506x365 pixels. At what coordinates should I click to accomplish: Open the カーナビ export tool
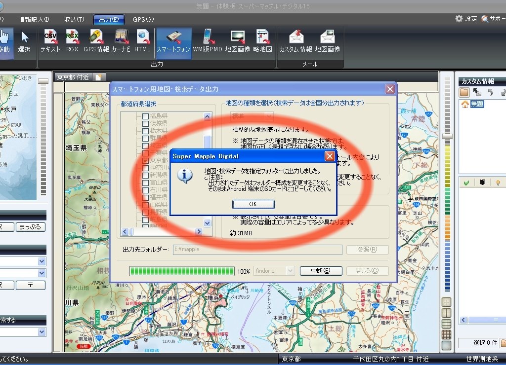coord(121,41)
